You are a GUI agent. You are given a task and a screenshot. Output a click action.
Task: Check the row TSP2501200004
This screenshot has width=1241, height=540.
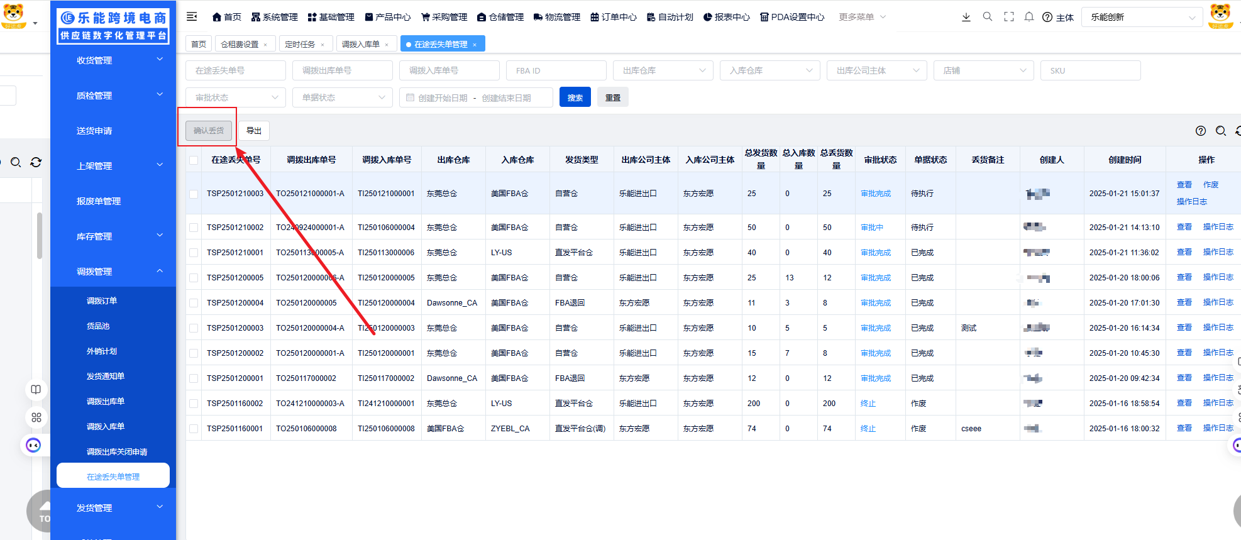194,303
